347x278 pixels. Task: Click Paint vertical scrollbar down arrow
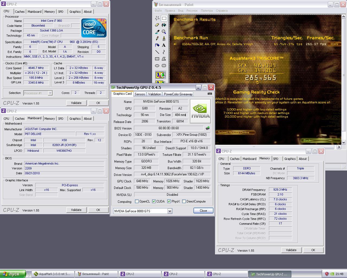pyautogui.click(x=344, y=142)
